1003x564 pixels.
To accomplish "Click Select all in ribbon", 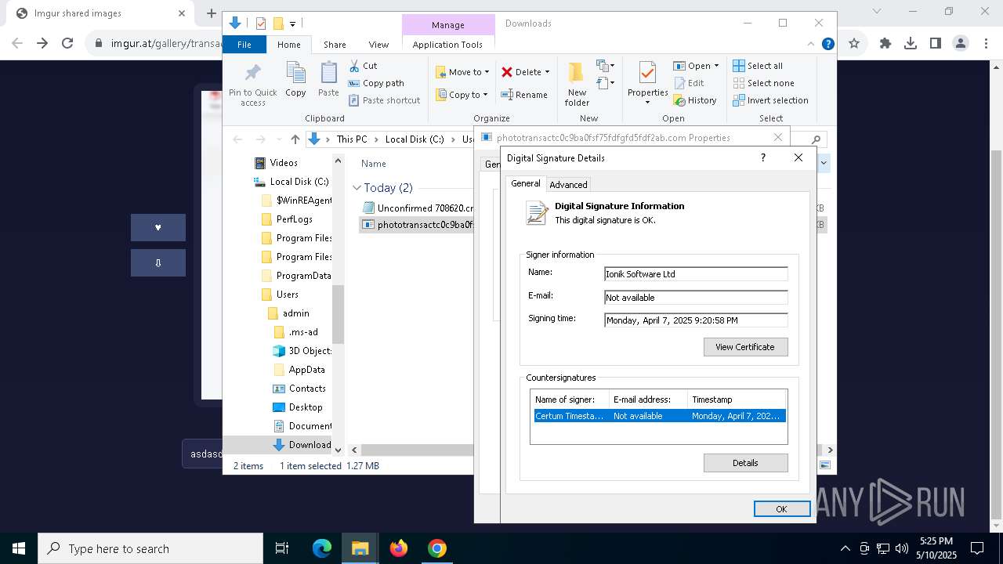I will [x=758, y=66].
